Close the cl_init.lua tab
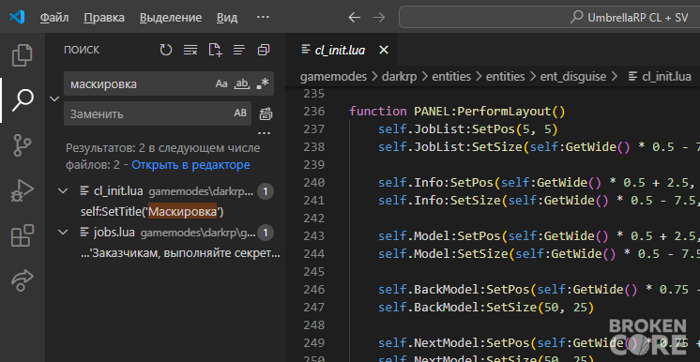This screenshot has width=700, height=362. click(384, 50)
